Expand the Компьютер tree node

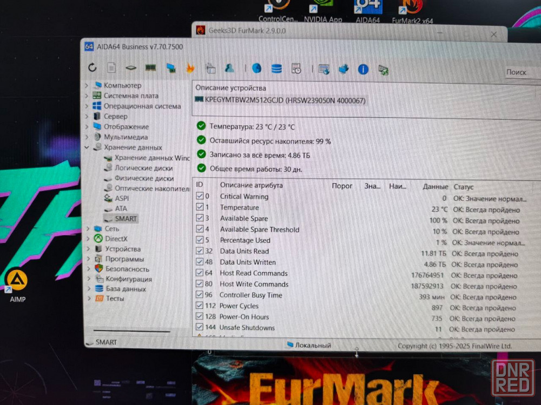[x=87, y=85]
